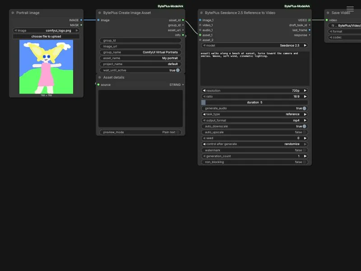The height and width of the screenshot is (271, 361).
Task: Open the resolution 720p dropdown
Action: click(x=255, y=91)
